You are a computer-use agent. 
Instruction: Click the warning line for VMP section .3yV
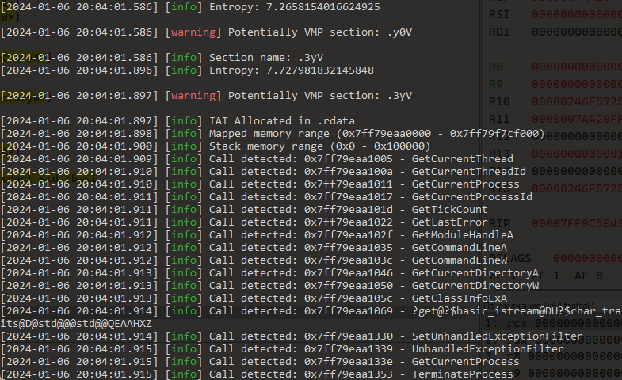[x=206, y=96]
